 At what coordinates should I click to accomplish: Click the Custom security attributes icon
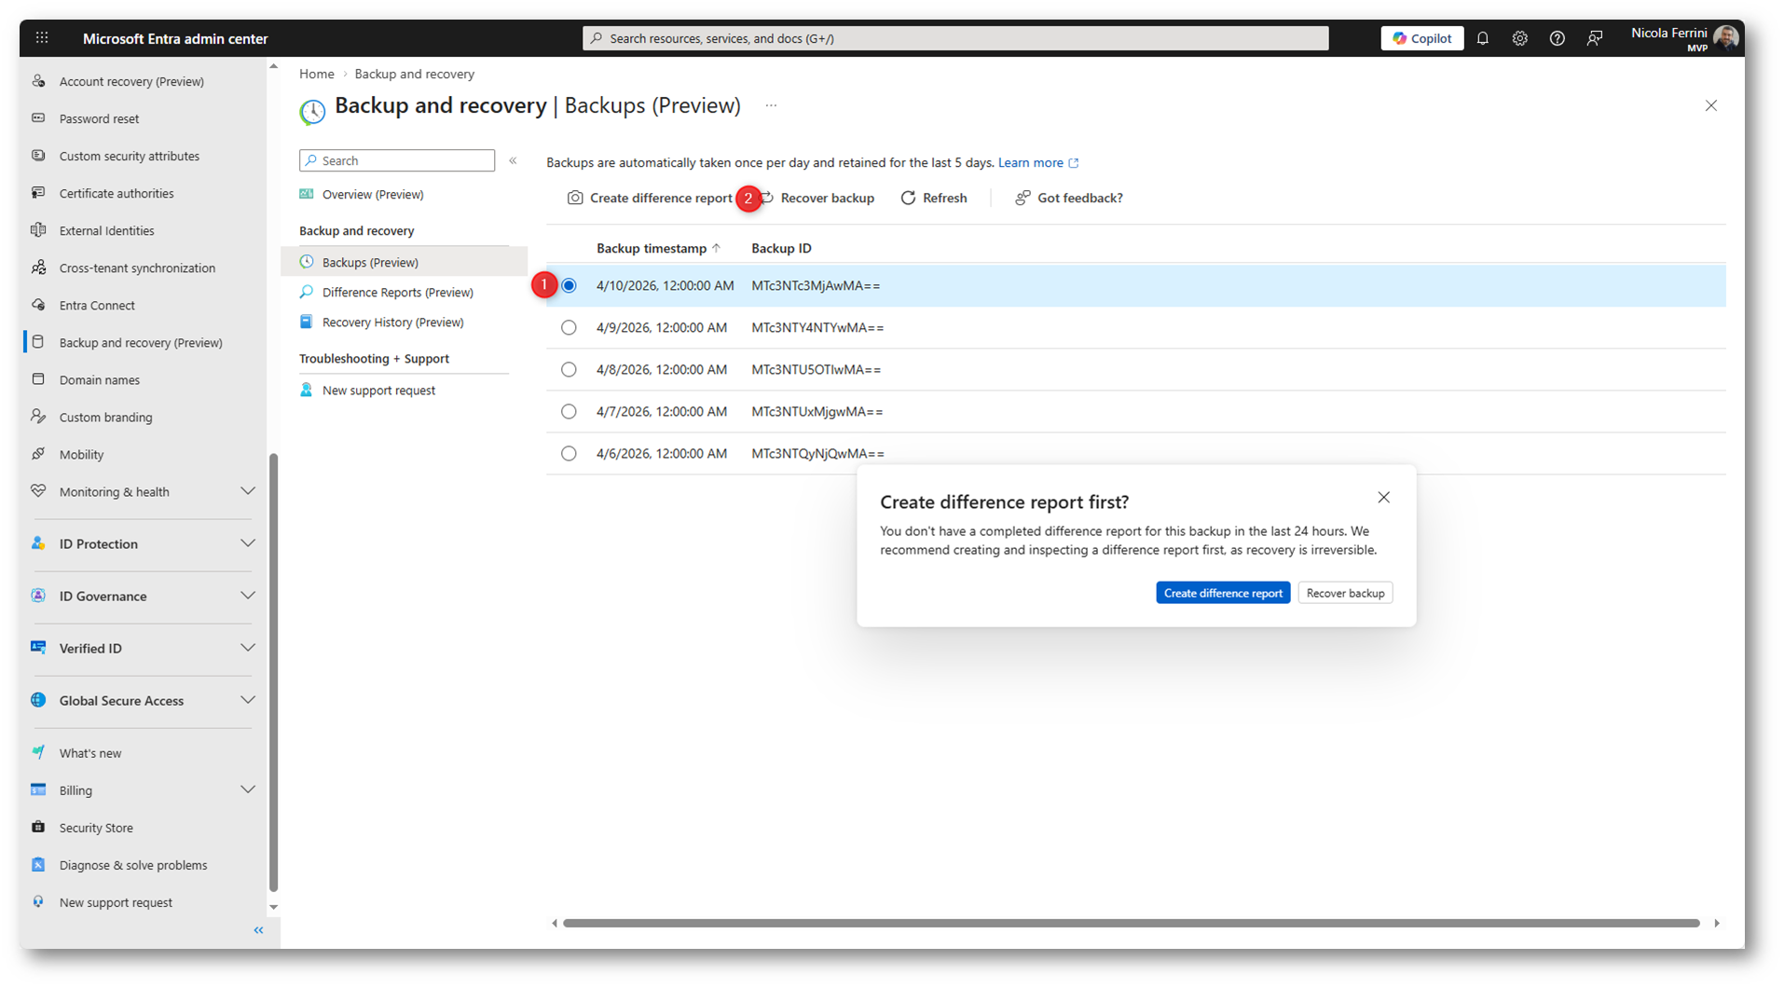coord(38,156)
